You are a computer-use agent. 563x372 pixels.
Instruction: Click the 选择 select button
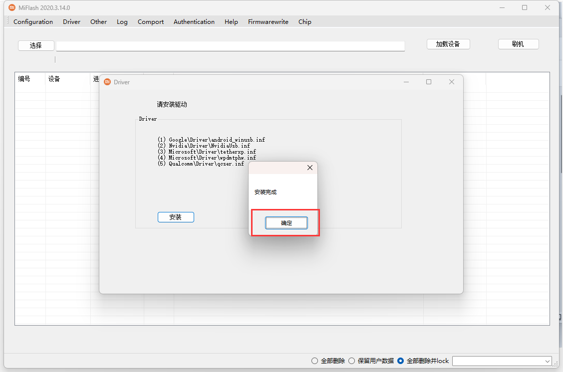pyautogui.click(x=36, y=45)
